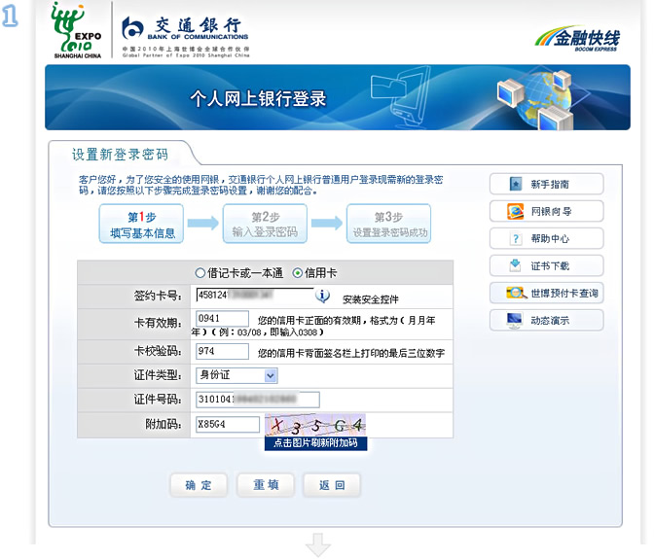Open the 动态演示 sidebar link
This screenshot has height=559, width=654.
coord(546,320)
